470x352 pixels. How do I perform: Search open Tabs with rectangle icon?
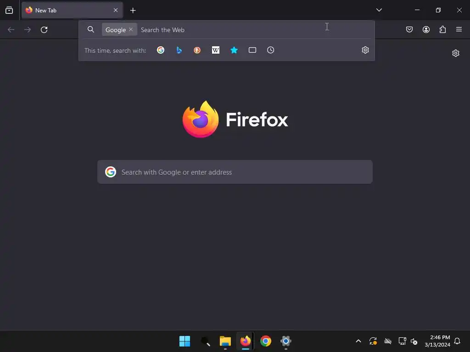point(252,50)
